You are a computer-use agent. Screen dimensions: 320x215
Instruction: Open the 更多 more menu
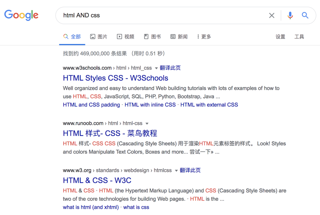[x=204, y=37]
